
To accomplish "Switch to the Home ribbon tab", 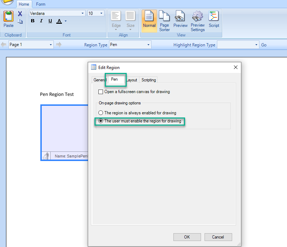I will pos(24,4).
